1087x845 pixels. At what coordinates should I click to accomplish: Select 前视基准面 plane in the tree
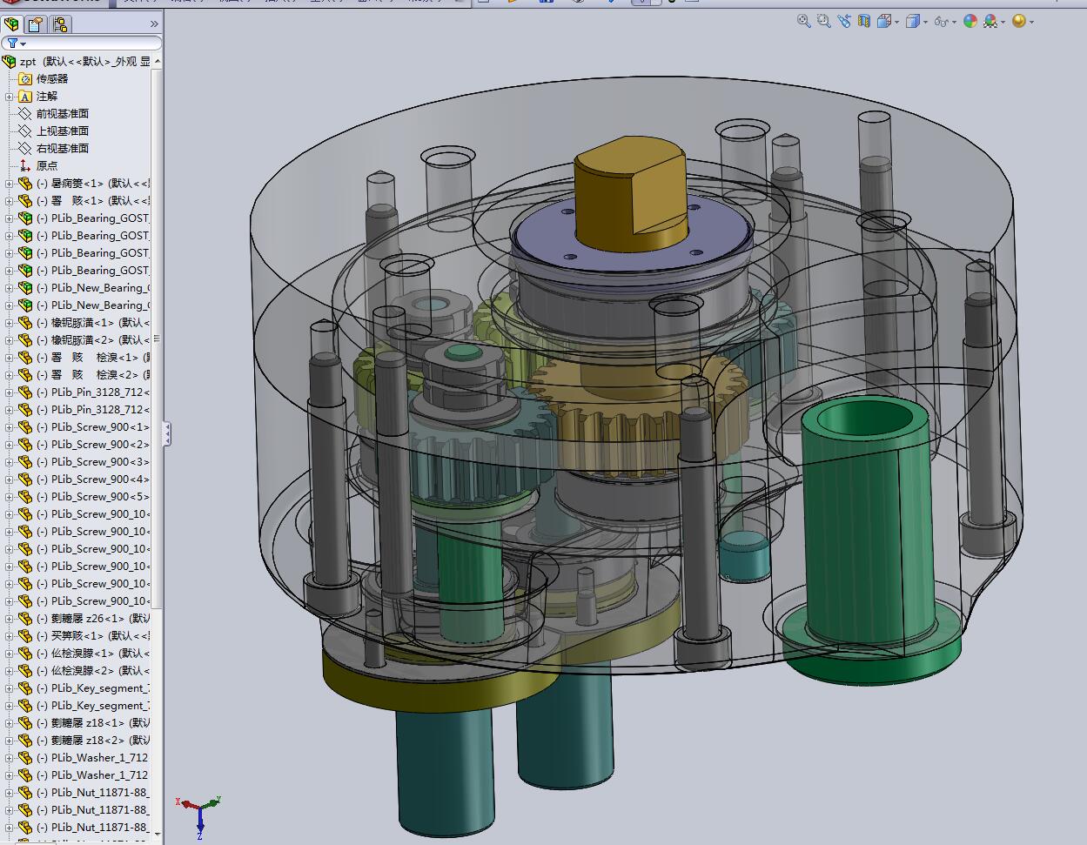[62, 114]
